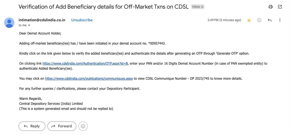Screen dimensions: 291x135
Task: Open the CDSL communiques publications link
Action: [89, 79]
